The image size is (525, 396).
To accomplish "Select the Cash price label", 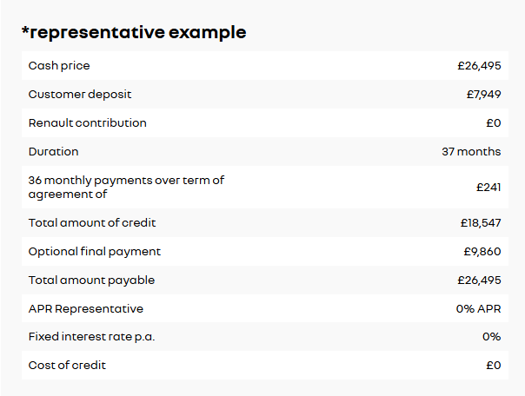I will [59, 66].
